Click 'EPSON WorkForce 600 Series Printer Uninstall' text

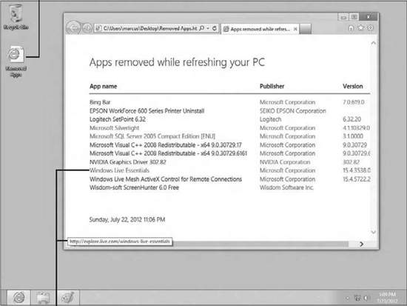tap(147, 110)
